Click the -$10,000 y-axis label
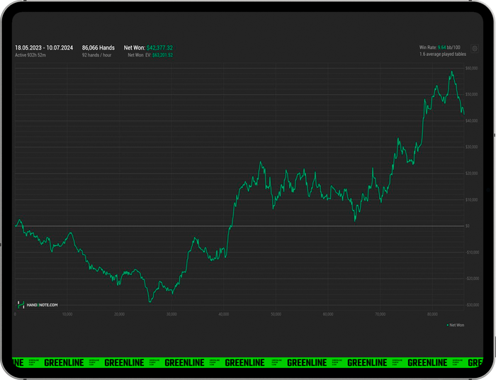The height and width of the screenshot is (380, 496). [472, 252]
